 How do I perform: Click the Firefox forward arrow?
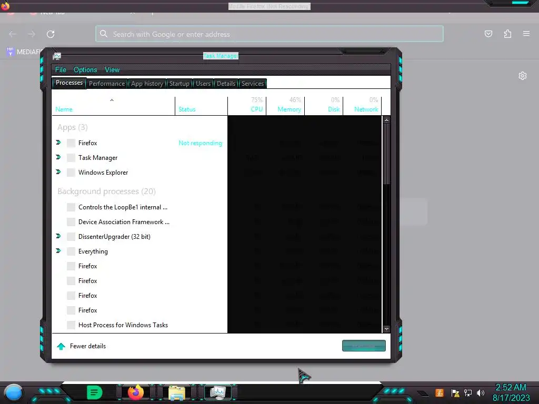click(x=31, y=34)
